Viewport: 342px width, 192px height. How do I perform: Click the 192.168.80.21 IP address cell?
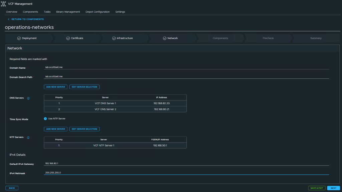tap(162, 109)
